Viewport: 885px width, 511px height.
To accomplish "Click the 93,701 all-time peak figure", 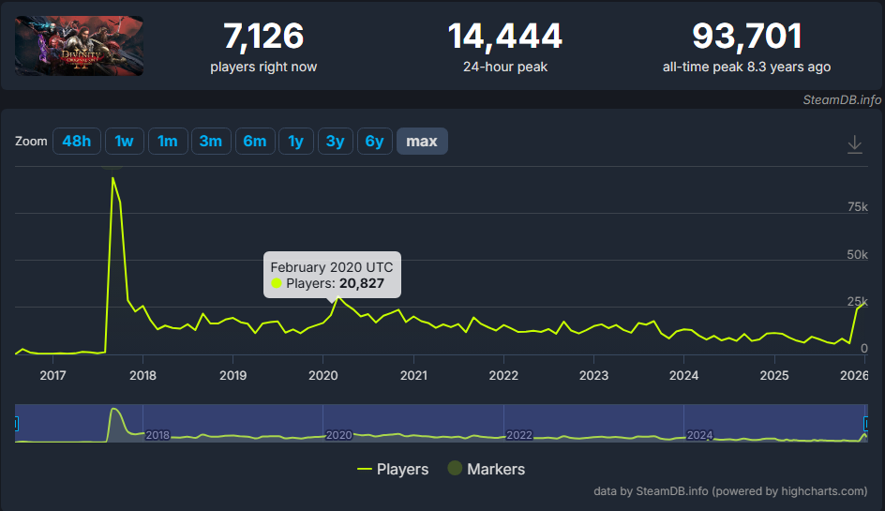I will click(746, 37).
